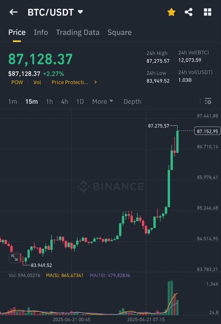Select the 1m timeframe
The height and width of the screenshot is (324, 221).
13,102
